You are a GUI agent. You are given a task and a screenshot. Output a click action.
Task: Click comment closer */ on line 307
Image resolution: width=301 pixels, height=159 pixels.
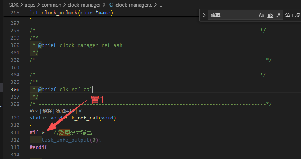click(35, 97)
